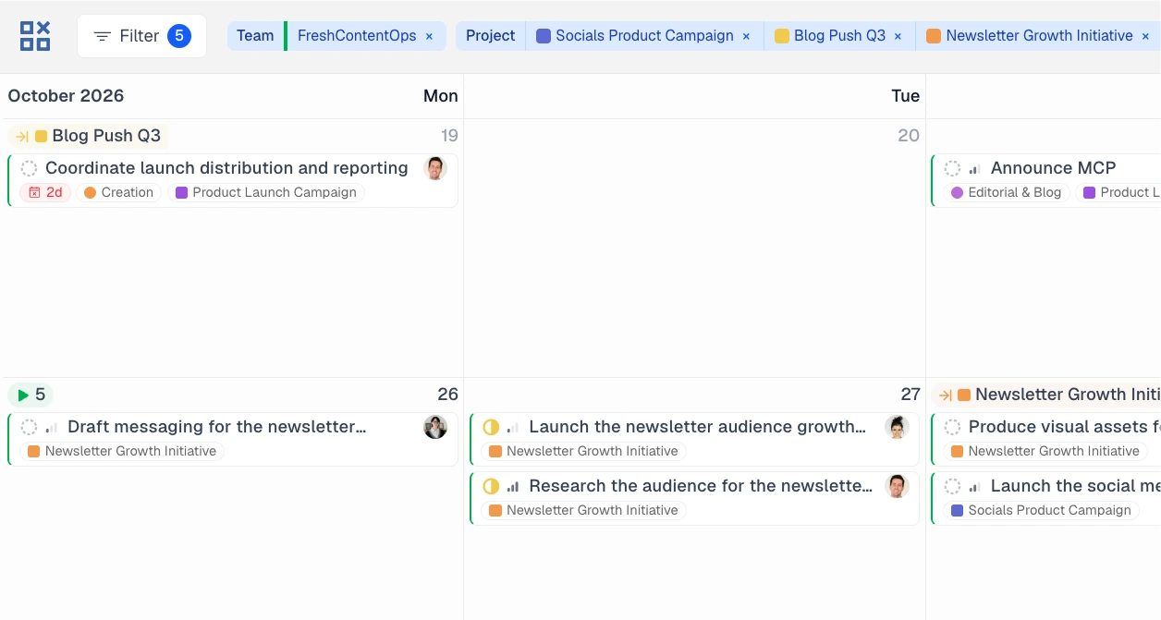This screenshot has width=1161, height=620.
Task: Click the milestone arrow icon beside Blog Push Q3
Action: pyautogui.click(x=22, y=136)
